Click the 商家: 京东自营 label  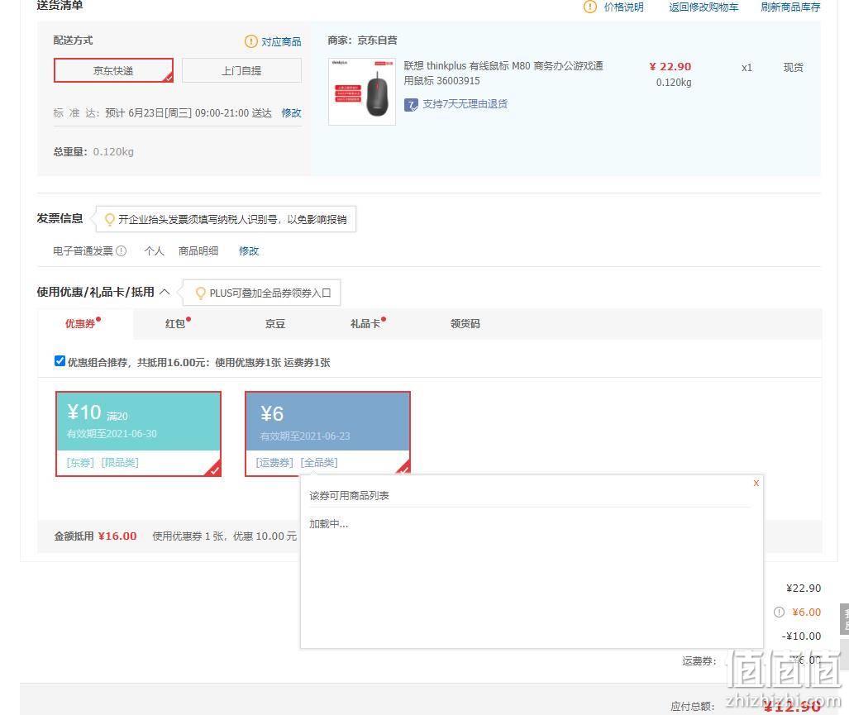tap(362, 40)
